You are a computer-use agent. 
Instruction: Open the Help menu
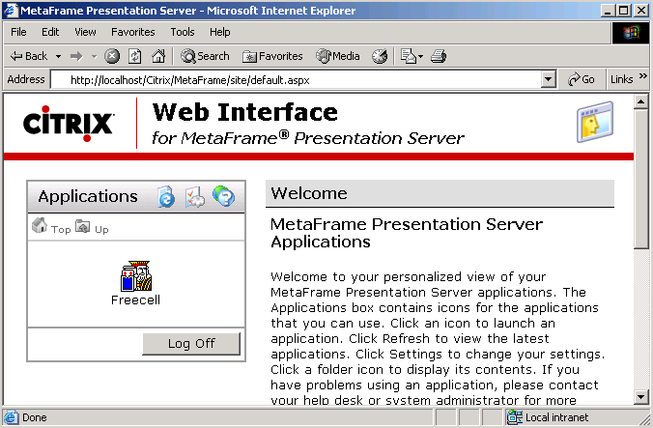pos(219,32)
